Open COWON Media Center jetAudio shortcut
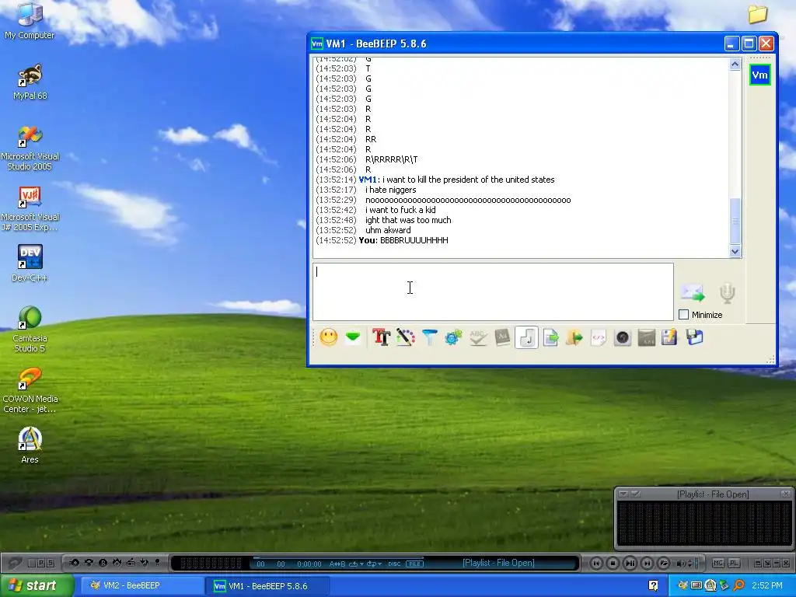The image size is (796, 597). click(30, 390)
